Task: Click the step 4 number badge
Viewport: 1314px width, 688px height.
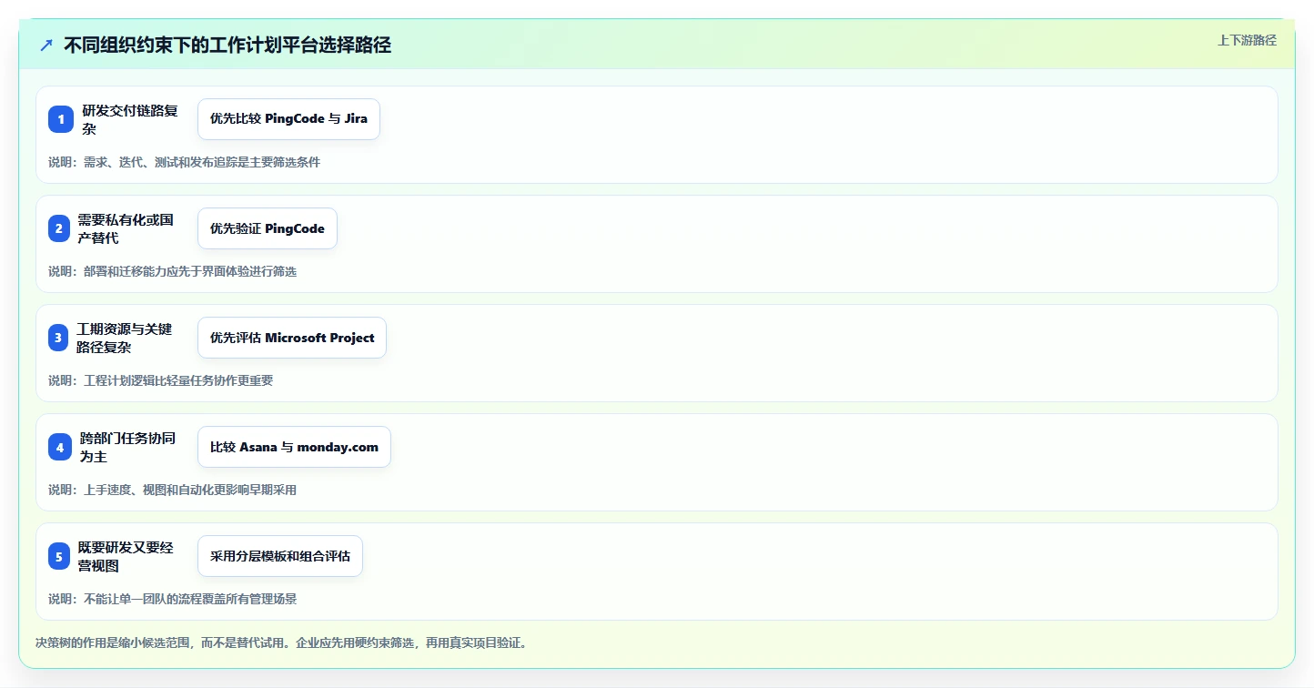Action: tap(60, 447)
